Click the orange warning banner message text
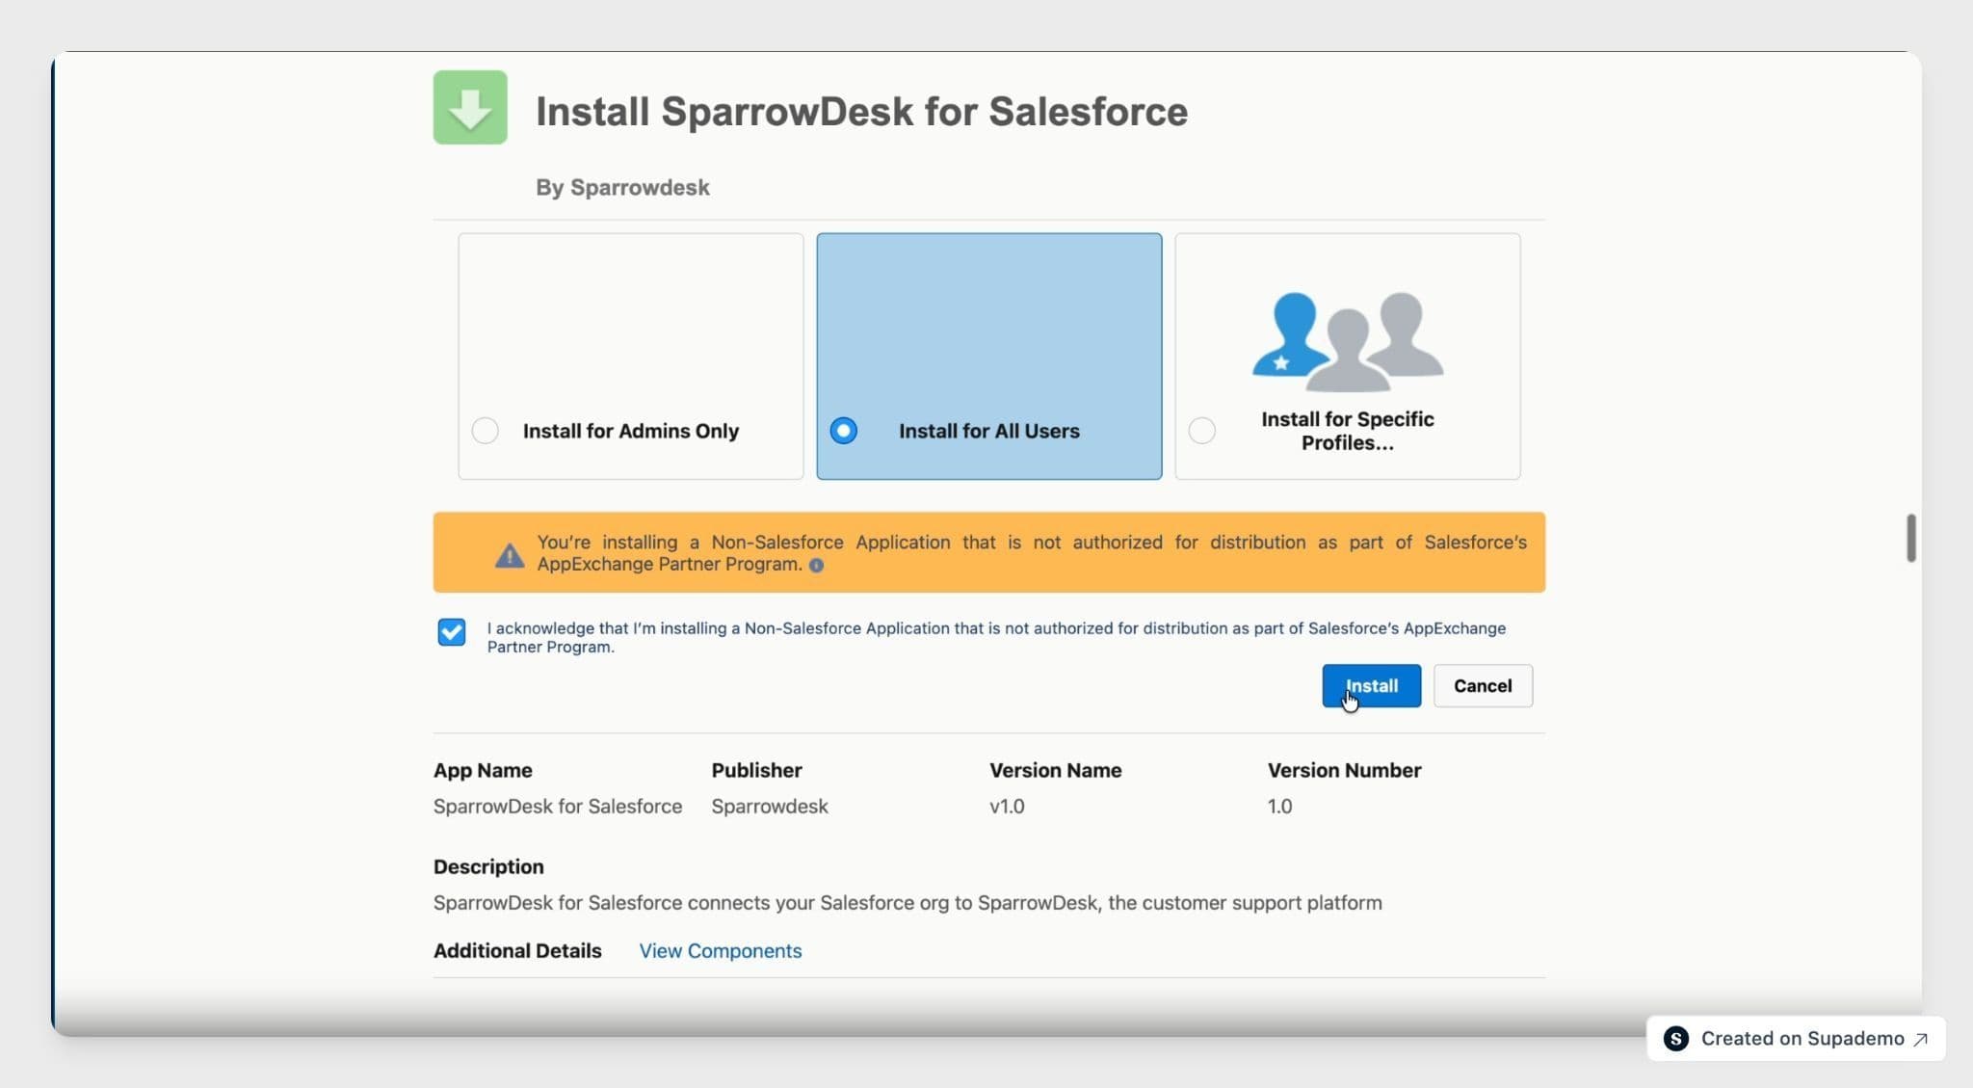This screenshot has height=1088, width=1973. pyautogui.click(x=1032, y=553)
